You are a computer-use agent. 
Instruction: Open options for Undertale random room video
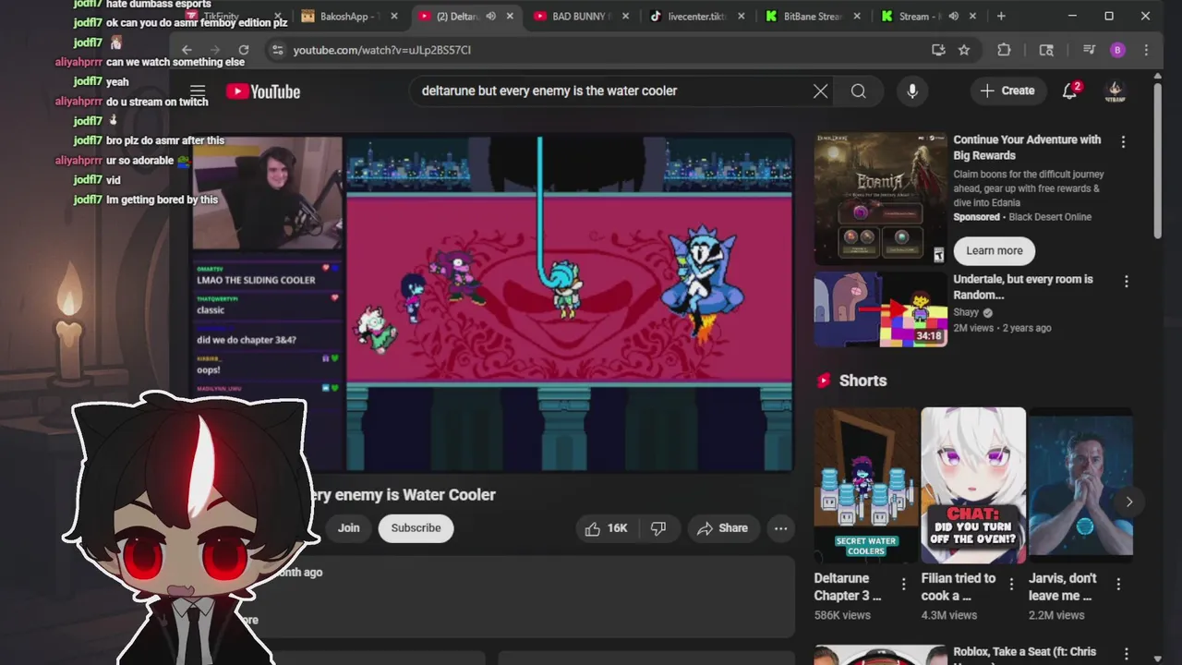(1126, 281)
